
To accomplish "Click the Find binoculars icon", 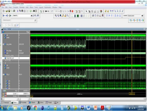I will (34, 11).
